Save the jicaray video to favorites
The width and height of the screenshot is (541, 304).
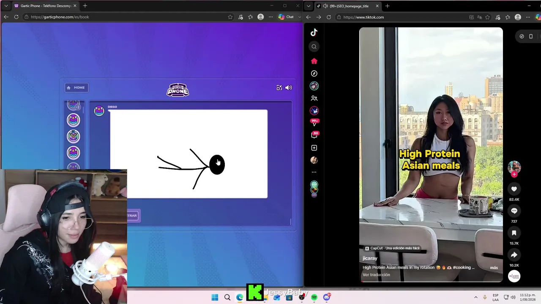[x=514, y=233]
